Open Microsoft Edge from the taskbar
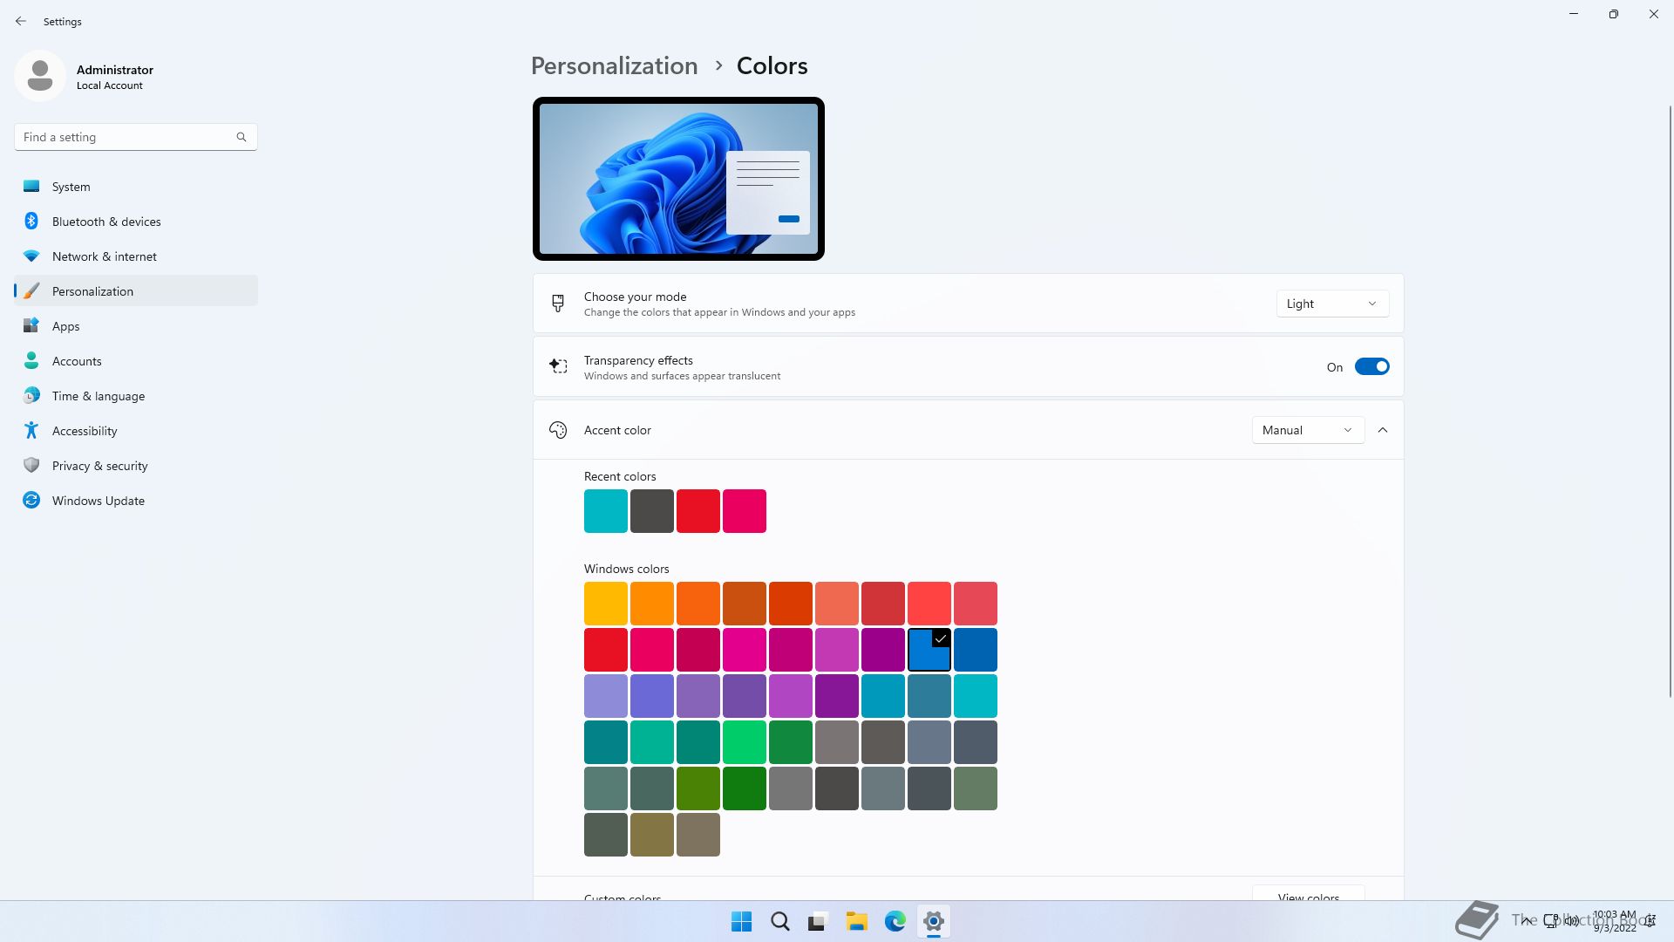This screenshot has width=1674, height=942. pyautogui.click(x=895, y=921)
